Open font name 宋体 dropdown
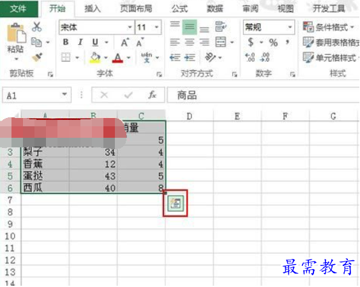The width and height of the screenshot is (360, 287). [130, 27]
